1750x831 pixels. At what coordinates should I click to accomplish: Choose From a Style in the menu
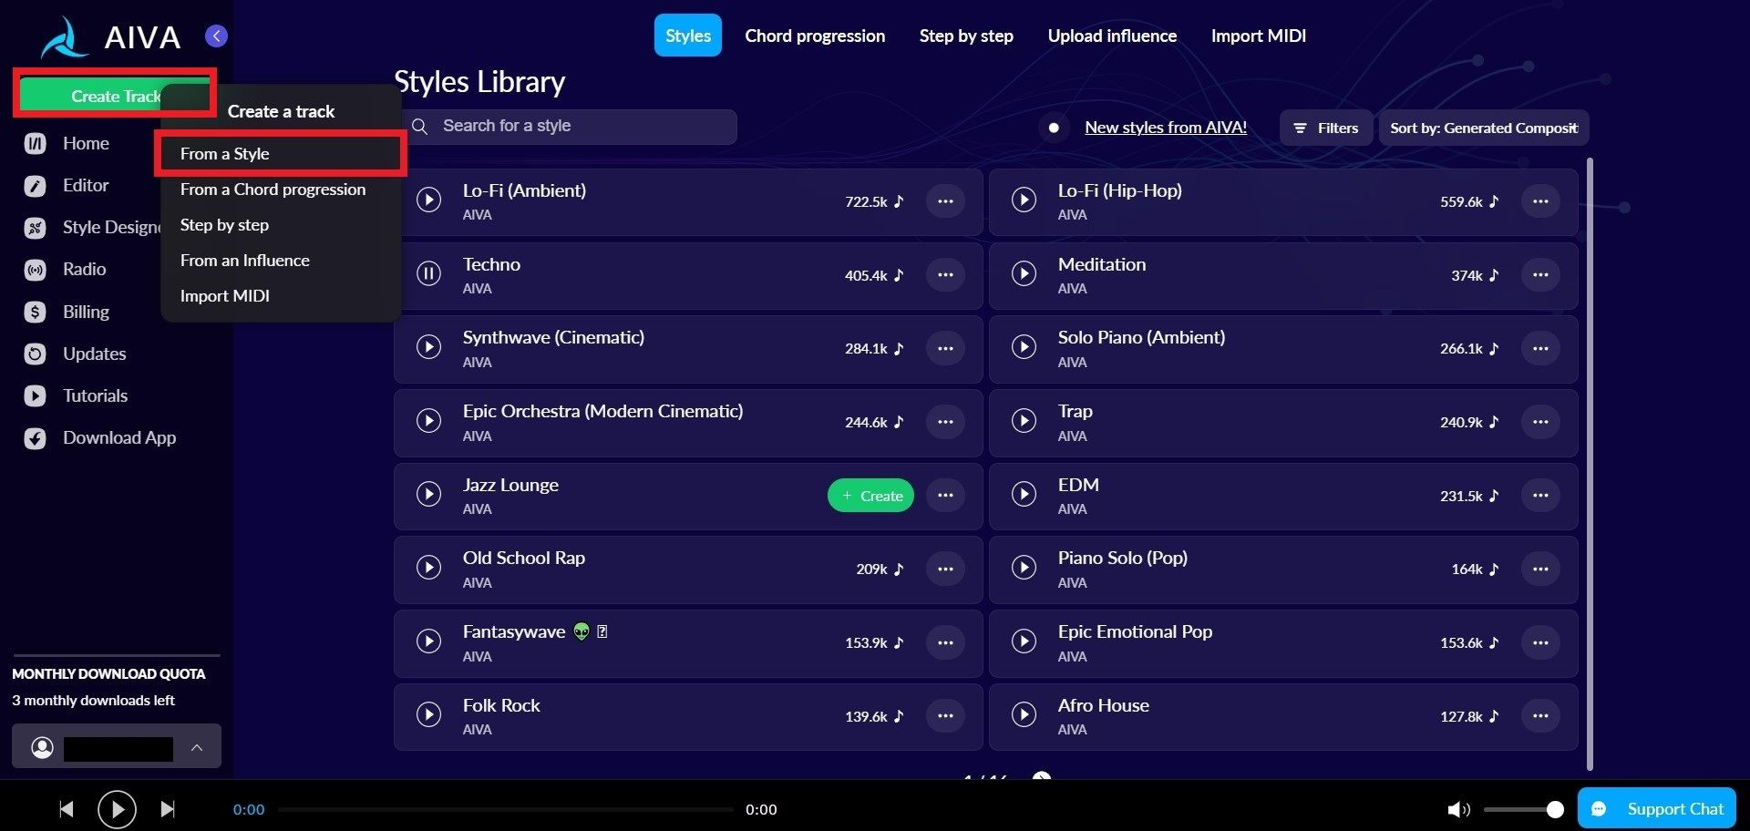pyautogui.click(x=281, y=154)
